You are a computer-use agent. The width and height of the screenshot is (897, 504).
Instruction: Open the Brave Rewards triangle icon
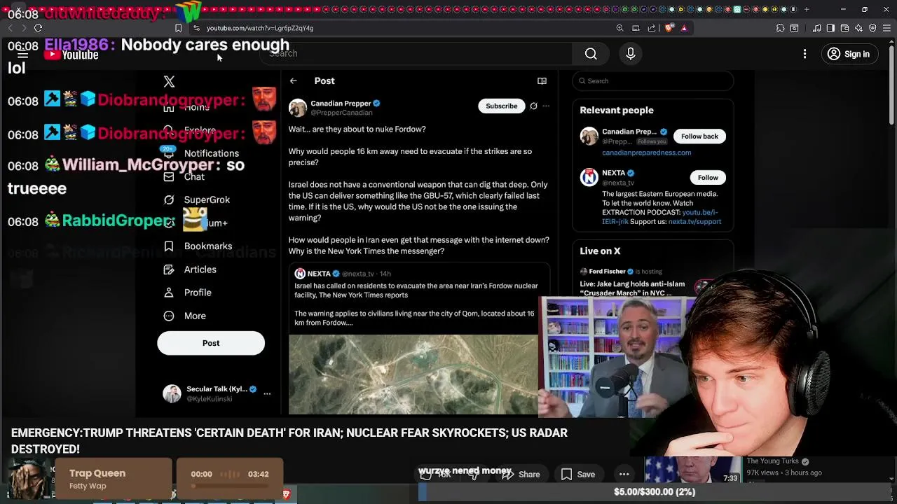684,28
